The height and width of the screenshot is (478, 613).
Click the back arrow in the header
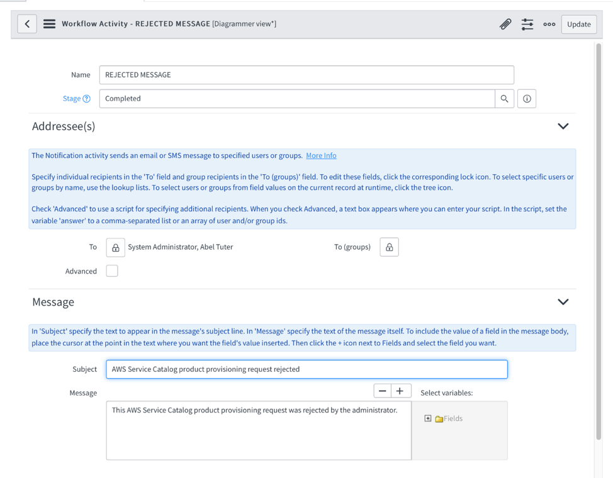pos(26,24)
